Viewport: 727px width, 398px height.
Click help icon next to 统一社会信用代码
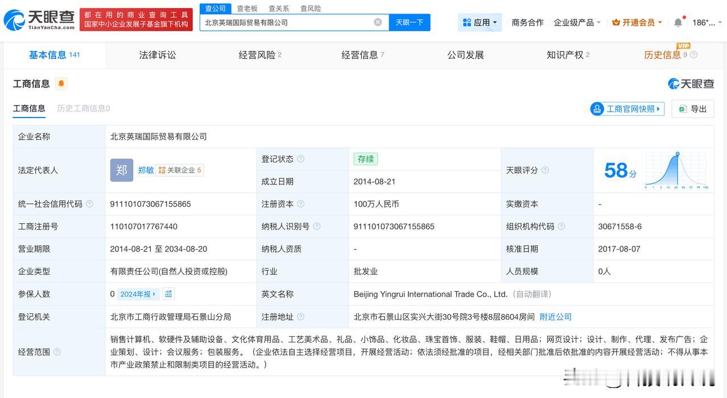(x=89, y=204)
